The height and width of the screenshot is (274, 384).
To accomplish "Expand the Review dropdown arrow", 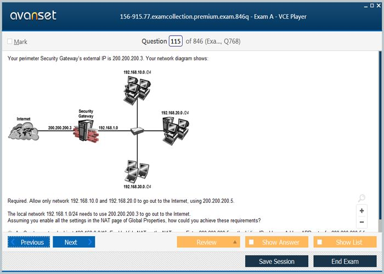I will [x=235, y=242].
